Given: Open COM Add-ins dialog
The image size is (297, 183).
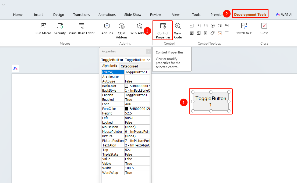Looking at the screenshot, I should [122, 31].
